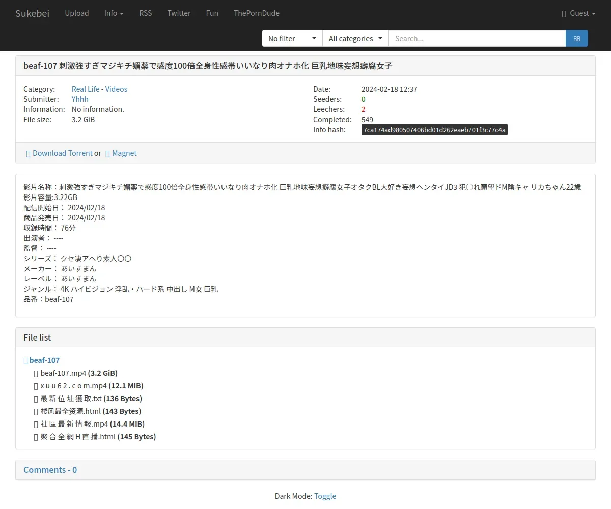The width and height of the screenshot is (611, 509).
Task: Open the RSS menu item
Action: coord(146,13)
